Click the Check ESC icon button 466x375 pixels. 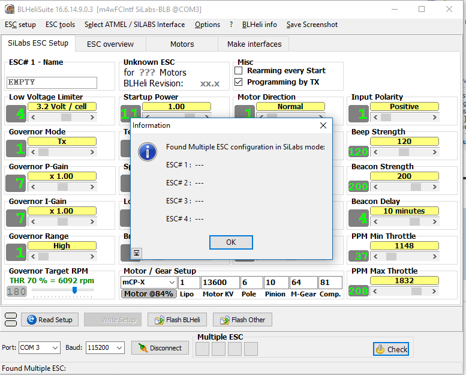[x=391, y=349]
